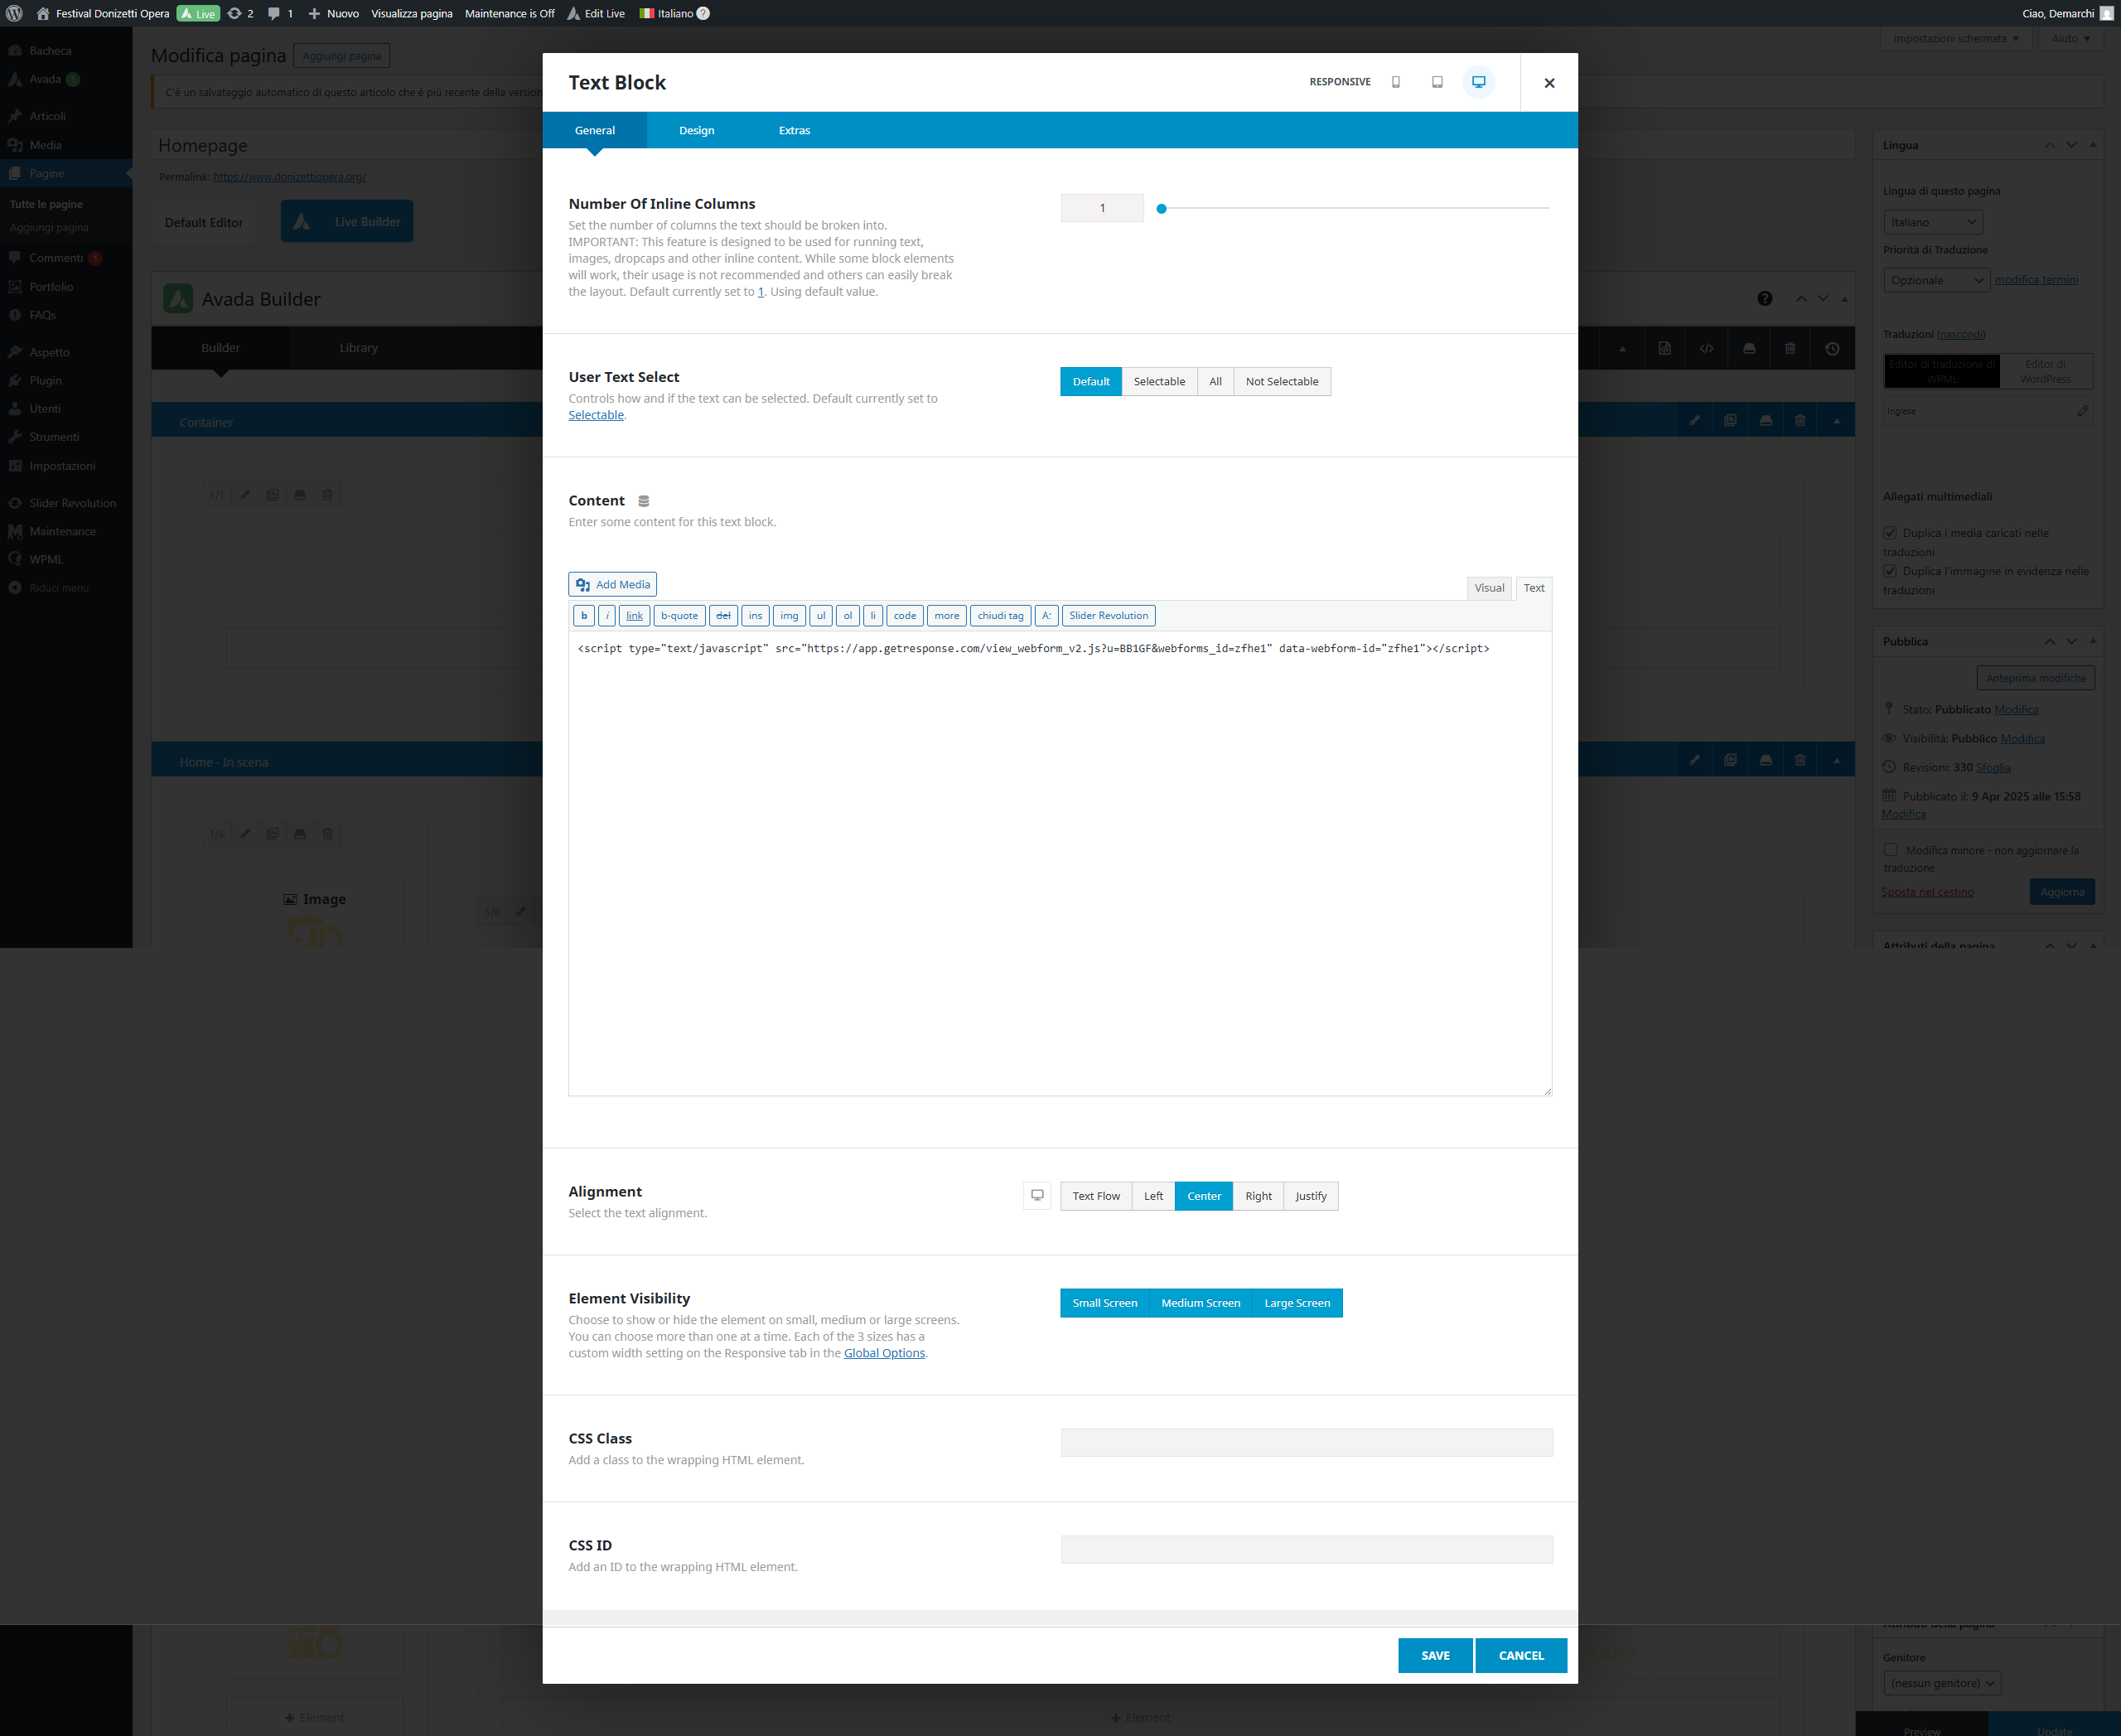Viewport: 2121px width, 1736px height.
Task: Click in the CSS Class field
Action: click(x=1306, y=1442)
